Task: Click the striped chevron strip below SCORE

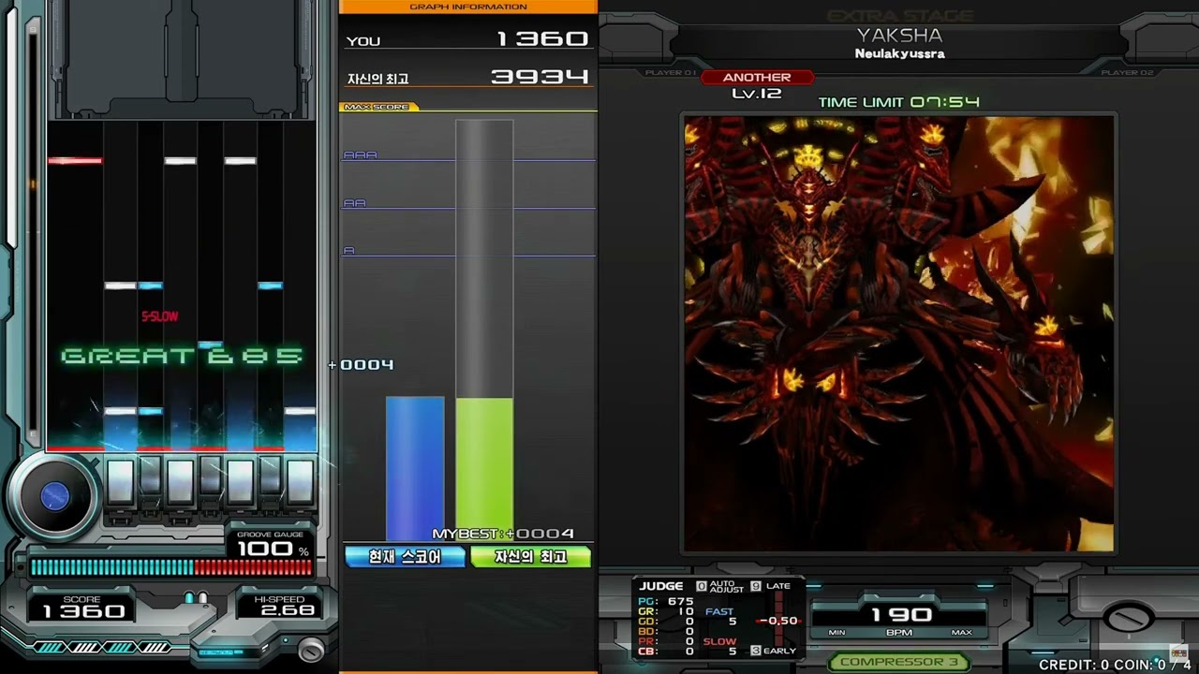Action: [102, 647]
